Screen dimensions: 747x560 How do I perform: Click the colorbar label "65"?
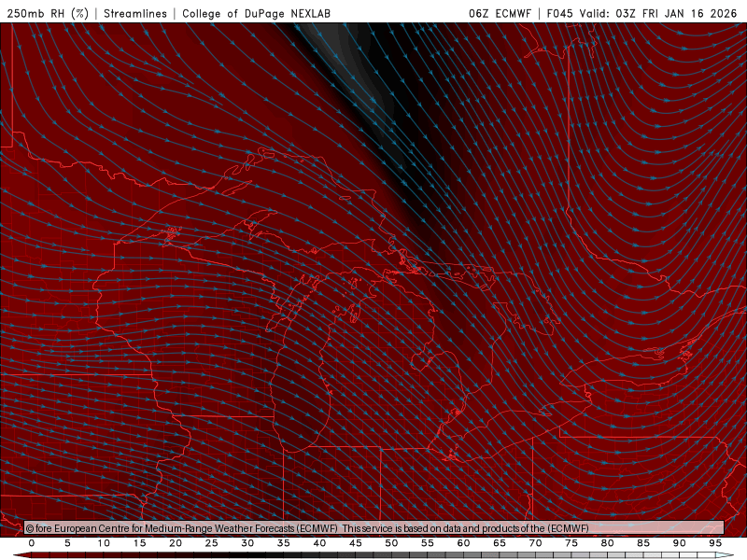click(500, 543)
